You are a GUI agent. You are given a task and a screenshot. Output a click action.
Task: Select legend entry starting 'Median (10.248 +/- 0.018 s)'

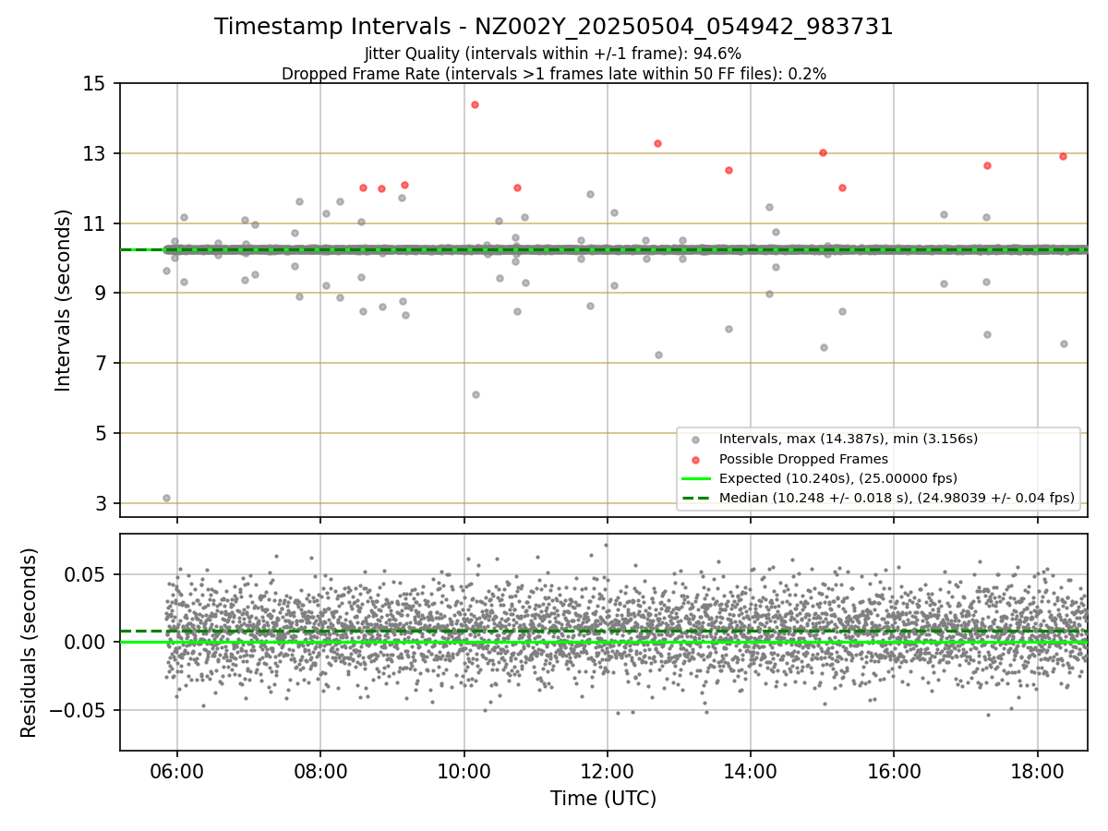(897, 499)
